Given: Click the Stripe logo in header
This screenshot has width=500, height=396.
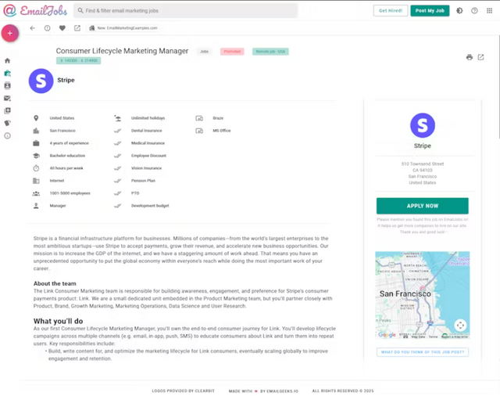Looking at the screenshot, I should [41, 81].
